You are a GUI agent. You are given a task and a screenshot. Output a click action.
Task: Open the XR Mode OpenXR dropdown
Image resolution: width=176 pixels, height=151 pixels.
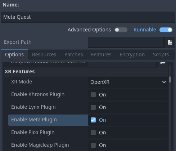pos(128,82)
